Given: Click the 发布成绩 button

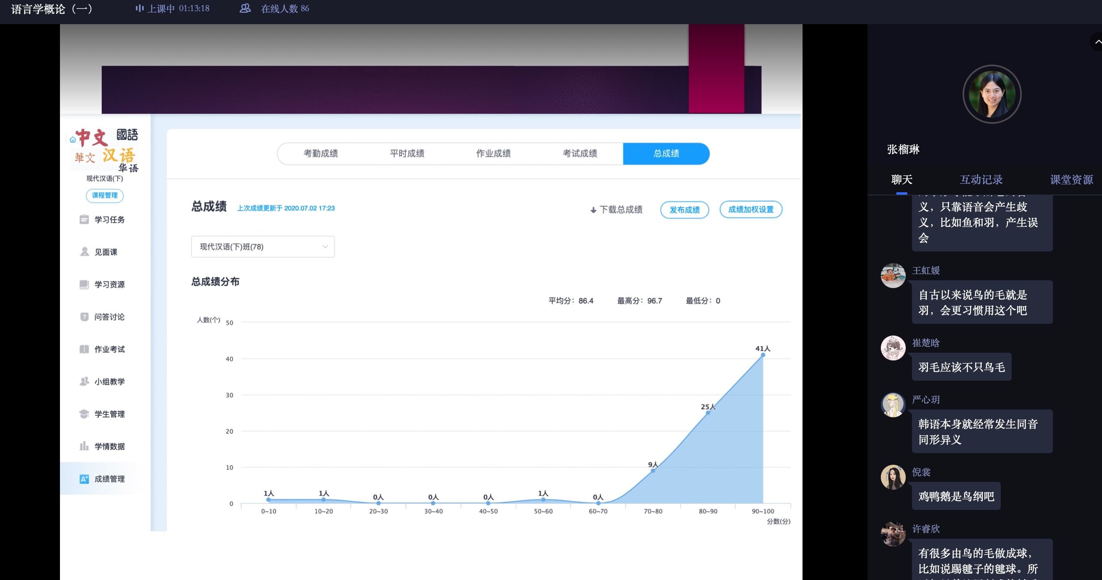Looking at the screenshot, I should click(684, 209).
